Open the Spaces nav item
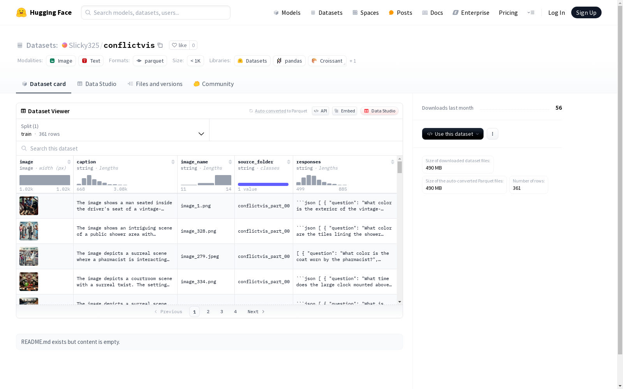This screenshot has height=389, width=623. [x=366, y=12]
